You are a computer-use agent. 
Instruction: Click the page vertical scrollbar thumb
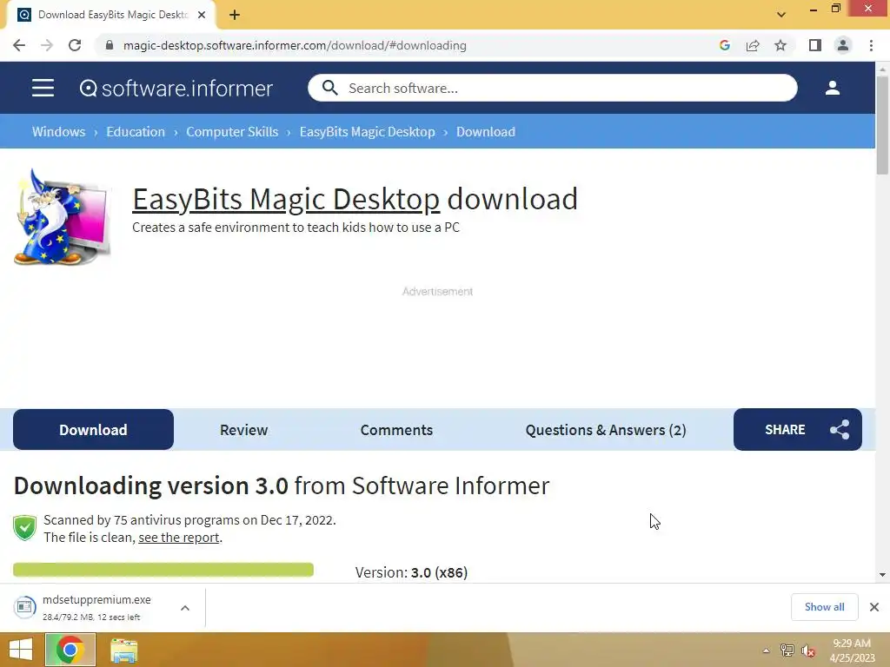tap(882, 125)
